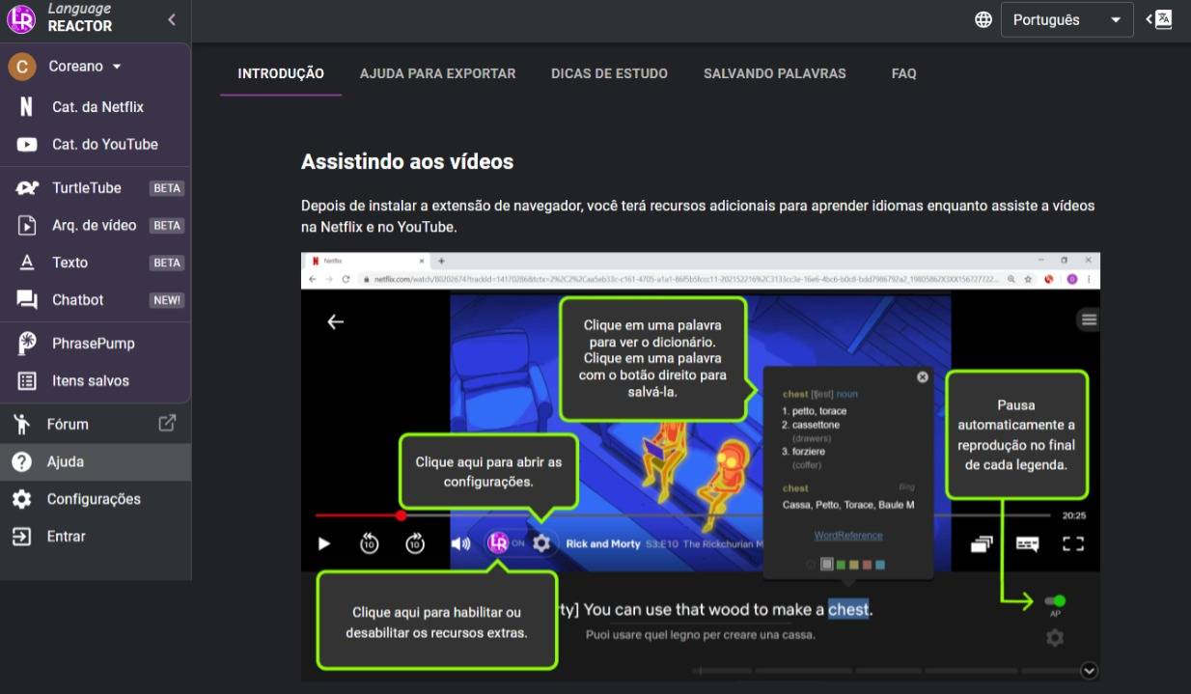The width and height of the screenshot is (1191, 694).
Task: Open the Português language dropdown
Action: [1066, 20]
